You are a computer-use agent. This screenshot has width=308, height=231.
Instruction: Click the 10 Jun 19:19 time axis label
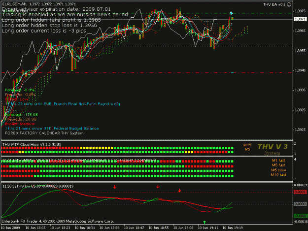click(x=233, y=228)
